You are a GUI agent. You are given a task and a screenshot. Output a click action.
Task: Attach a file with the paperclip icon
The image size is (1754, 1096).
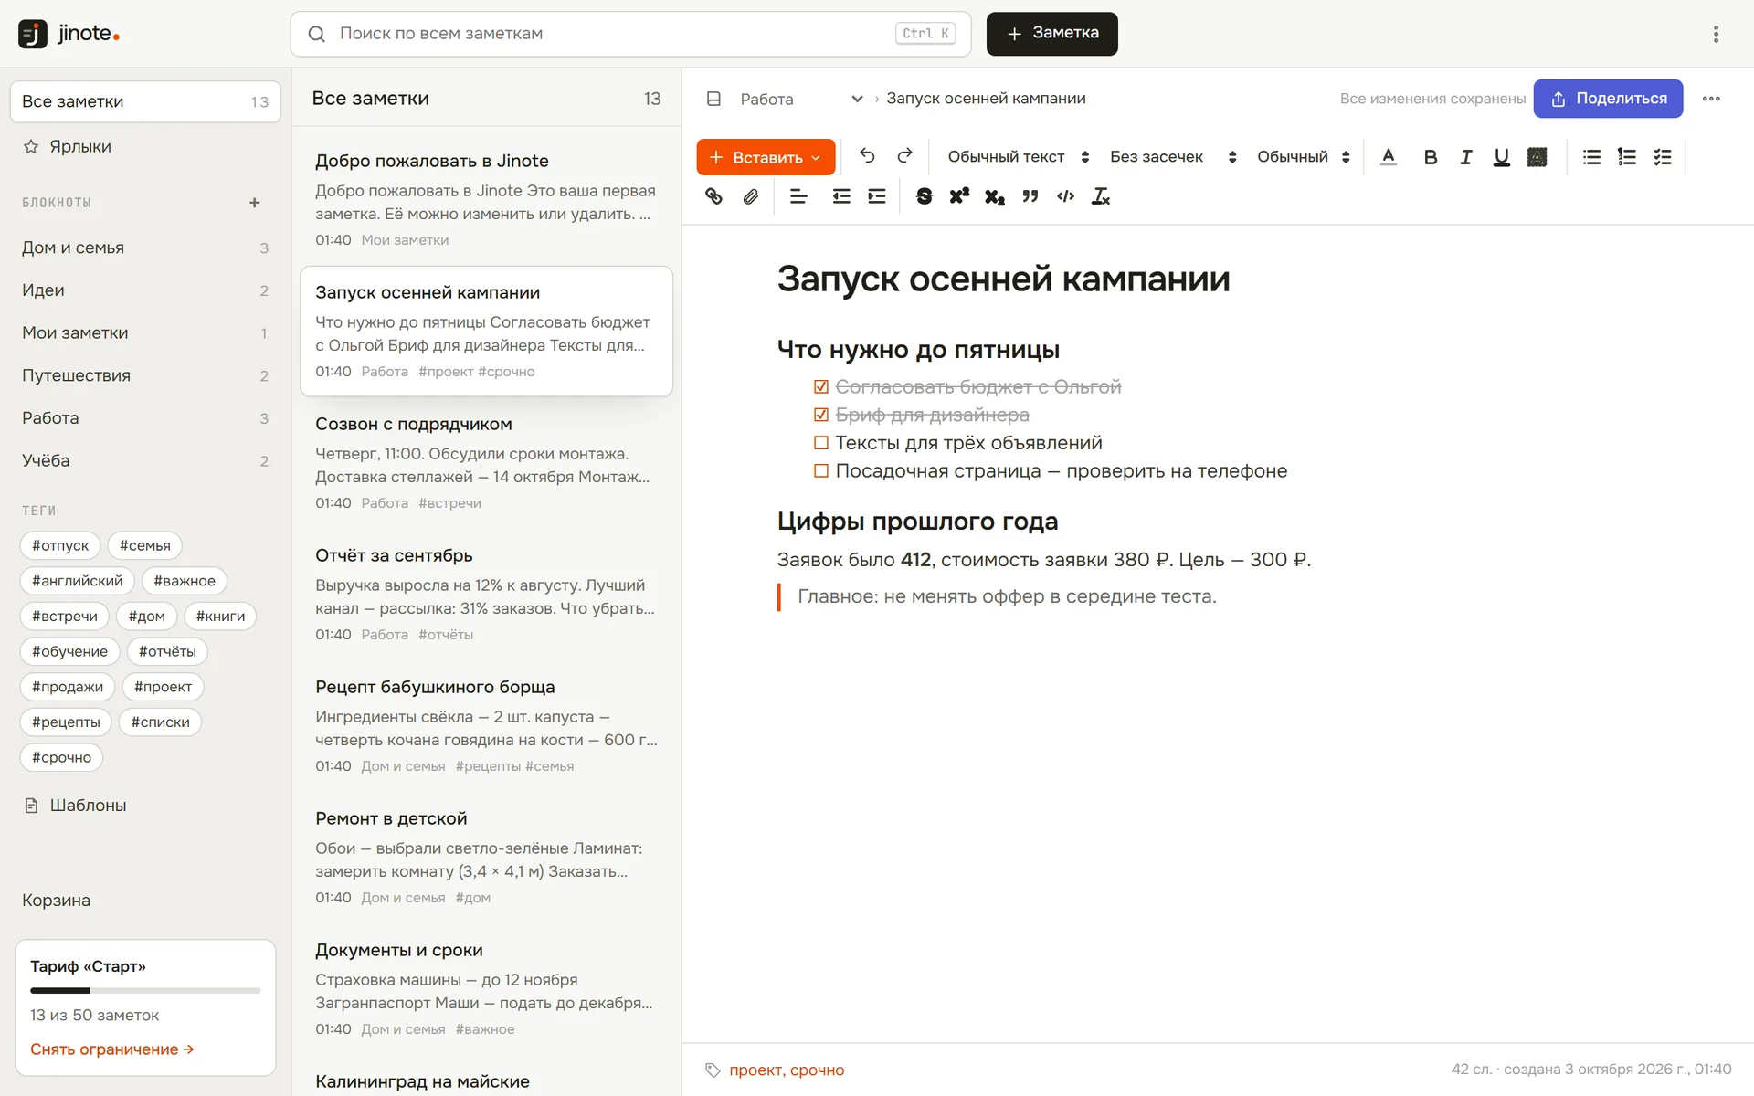tap(751, 196)
